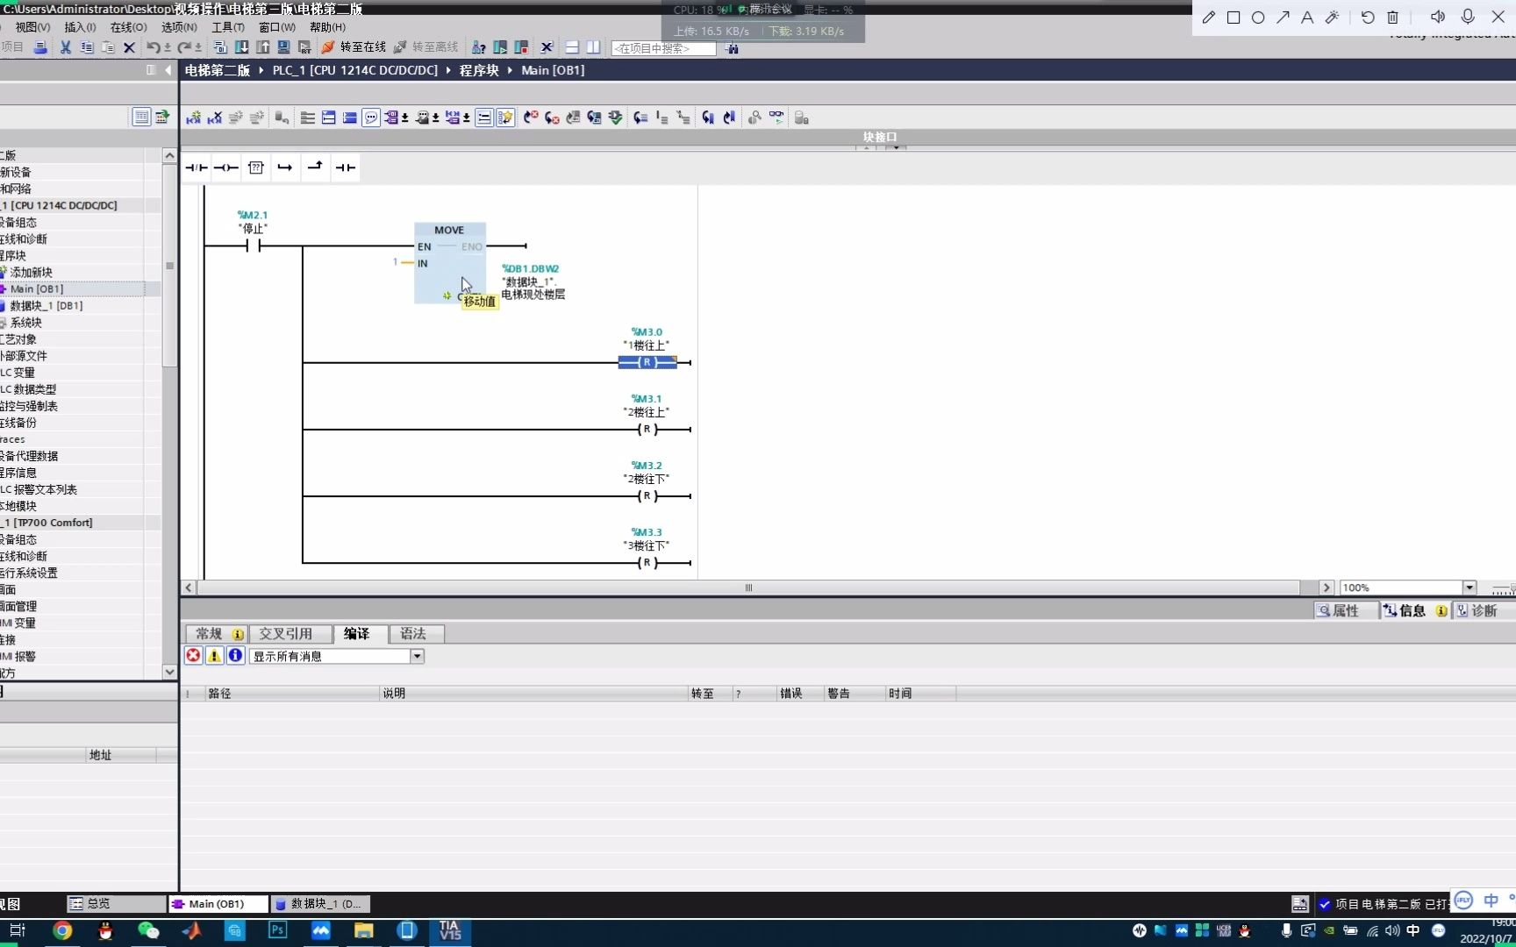The width and height of the screenshot is (1516, 947).
Task: Click project tree scrollbar down arrow
Action: click(169, 672)
